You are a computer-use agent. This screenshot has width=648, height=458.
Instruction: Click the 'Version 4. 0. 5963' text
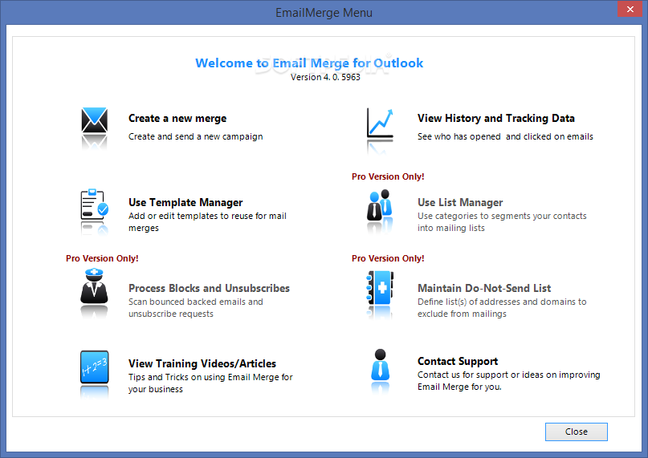(325, 77)
